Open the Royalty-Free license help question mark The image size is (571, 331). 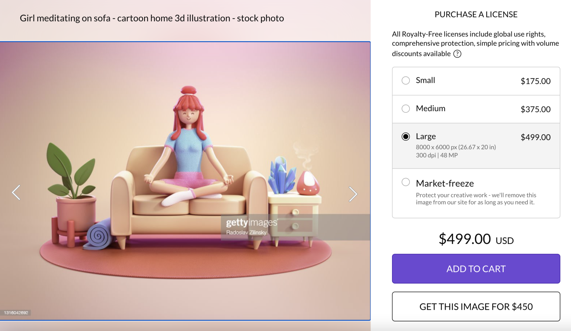[457, 54]
